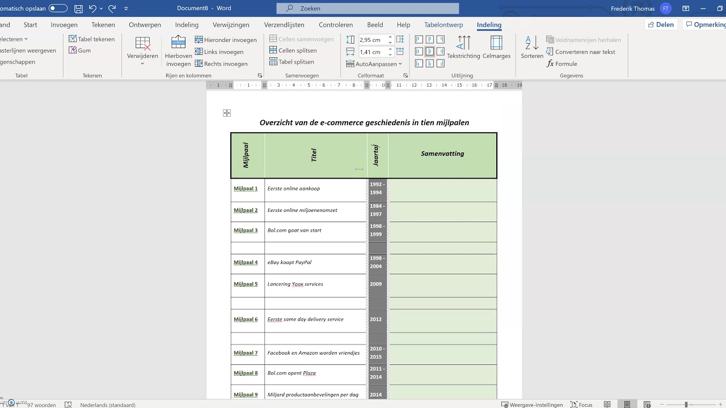Align cell text top right
This screenshot has height=408, width=726.
pyautogui.click(x=441, y=39)
